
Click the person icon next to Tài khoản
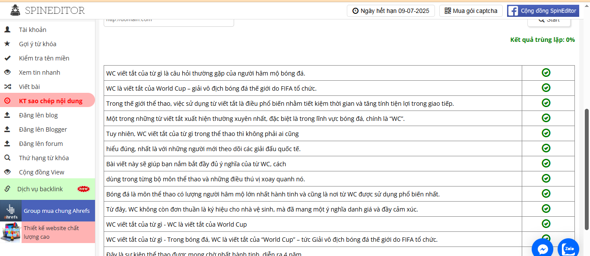(7, 30)
